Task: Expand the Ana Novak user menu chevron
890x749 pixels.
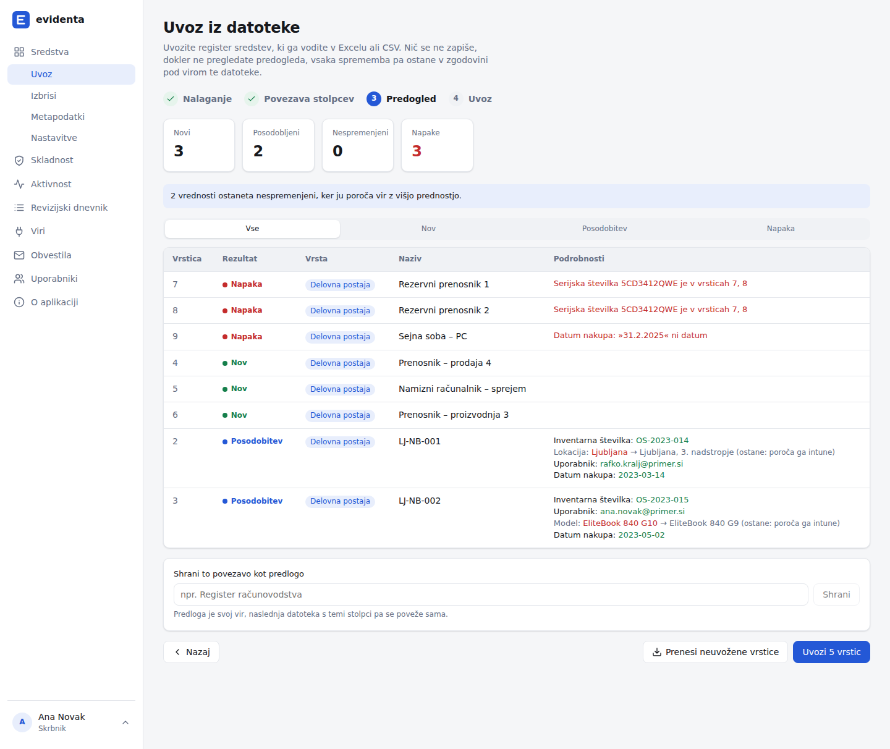Action: point(125,722)
